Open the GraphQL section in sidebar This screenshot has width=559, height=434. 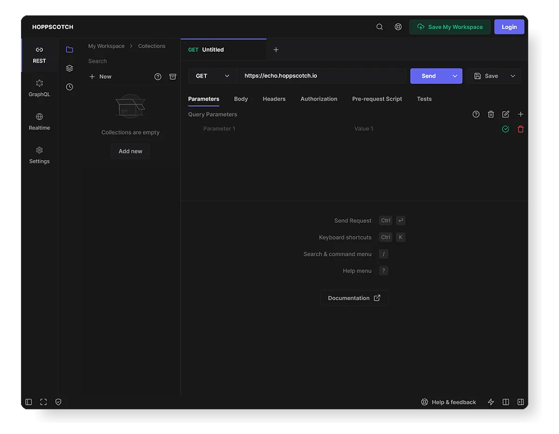tap(39, 88)
